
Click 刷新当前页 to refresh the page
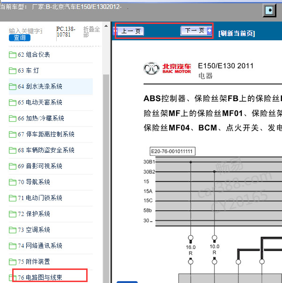coord(237,34)
